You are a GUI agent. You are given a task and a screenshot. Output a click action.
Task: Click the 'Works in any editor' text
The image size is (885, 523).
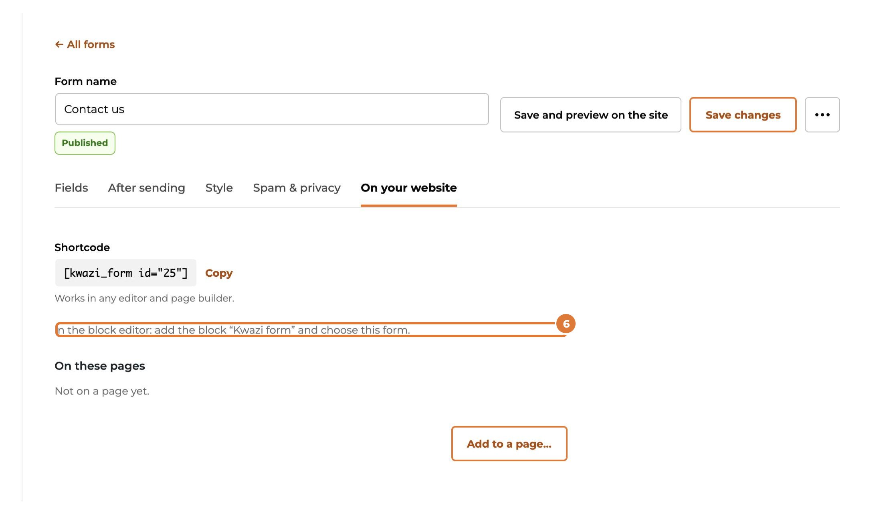(144, 298)
